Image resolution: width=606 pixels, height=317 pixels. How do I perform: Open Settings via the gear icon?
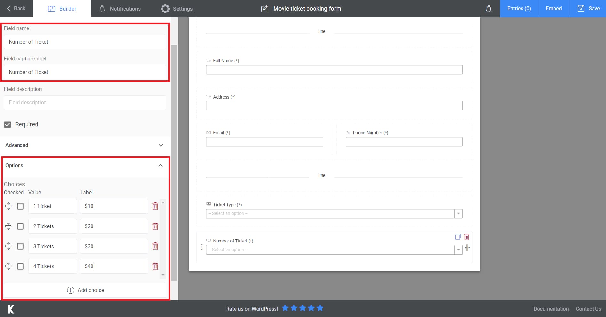[165, 9]
